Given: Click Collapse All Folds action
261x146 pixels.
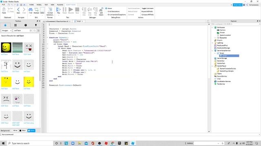Looking at the screenshot, I should [x=148, y=15].
